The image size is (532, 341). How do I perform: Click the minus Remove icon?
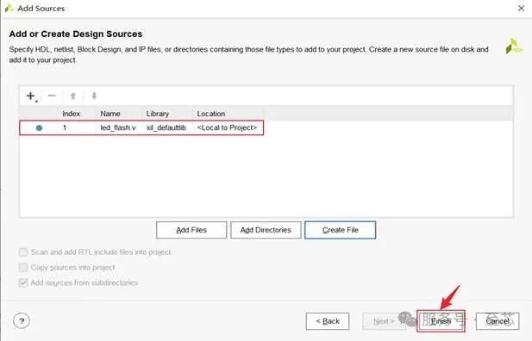pyautogui.click(x=52, y=96)
